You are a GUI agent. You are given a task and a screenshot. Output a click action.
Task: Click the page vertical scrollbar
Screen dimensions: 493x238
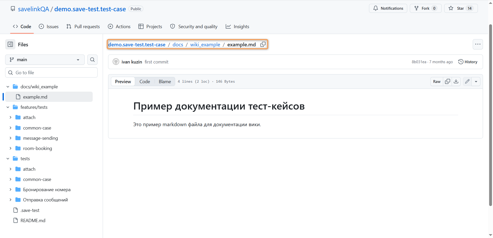click(x=490, y=115)
